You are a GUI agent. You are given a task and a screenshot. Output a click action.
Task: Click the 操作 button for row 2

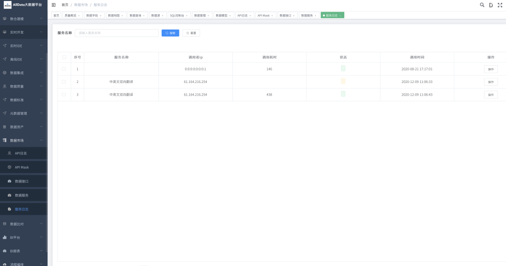click(x=491, y=82)
